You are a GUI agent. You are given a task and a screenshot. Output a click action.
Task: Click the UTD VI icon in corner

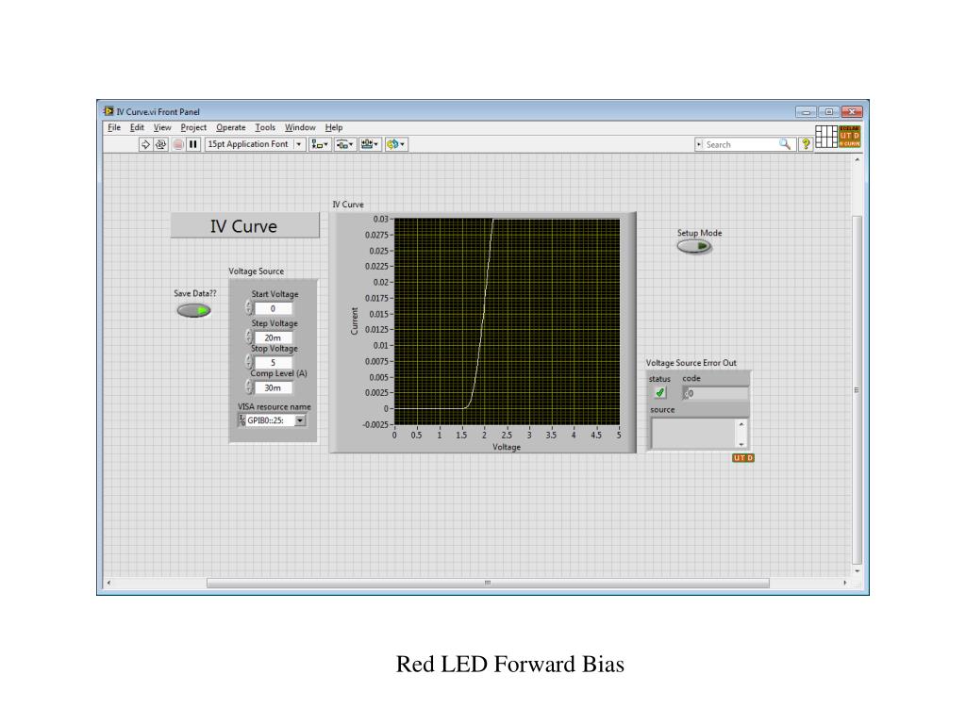850,136
